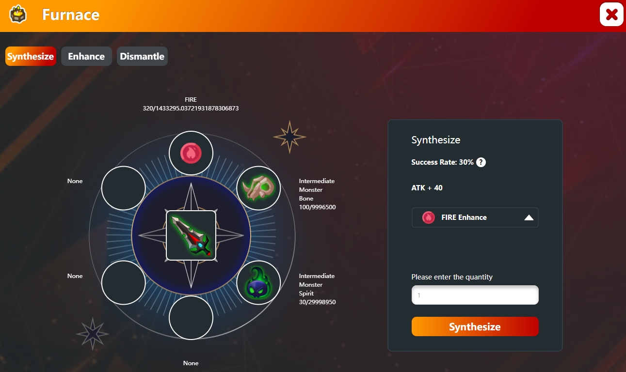Select the Synthesize tab
Image resolution: width=626 pixels, height=372 pixels.
31,56
